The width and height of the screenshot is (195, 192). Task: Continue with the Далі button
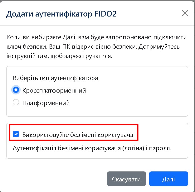168,179
